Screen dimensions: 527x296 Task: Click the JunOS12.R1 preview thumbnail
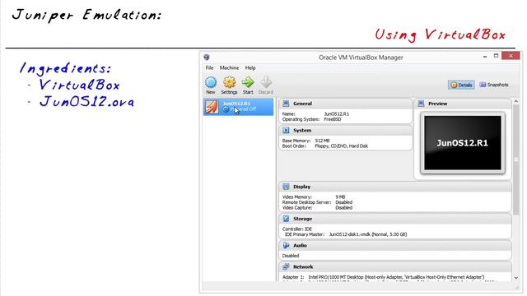(463, 143)
